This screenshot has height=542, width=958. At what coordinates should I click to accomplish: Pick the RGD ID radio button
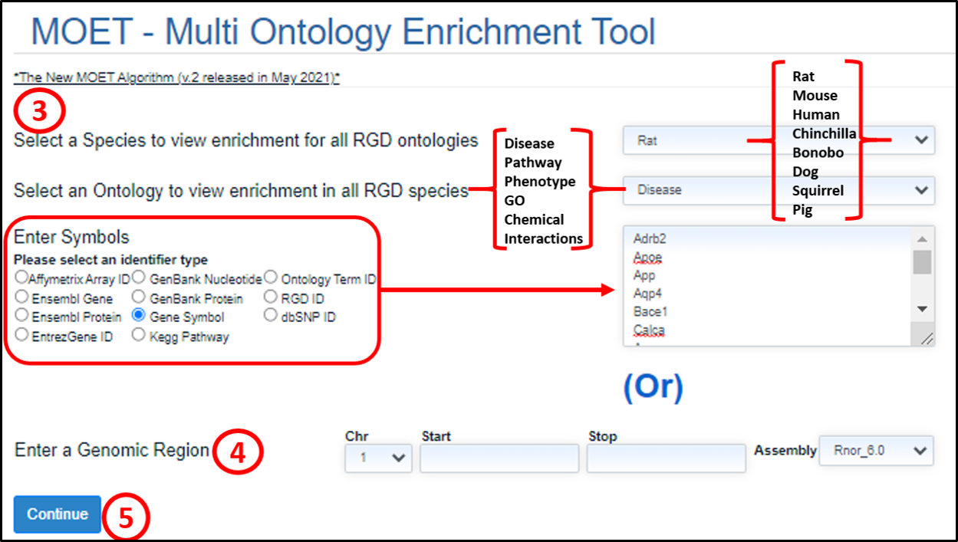pos(271,297)
